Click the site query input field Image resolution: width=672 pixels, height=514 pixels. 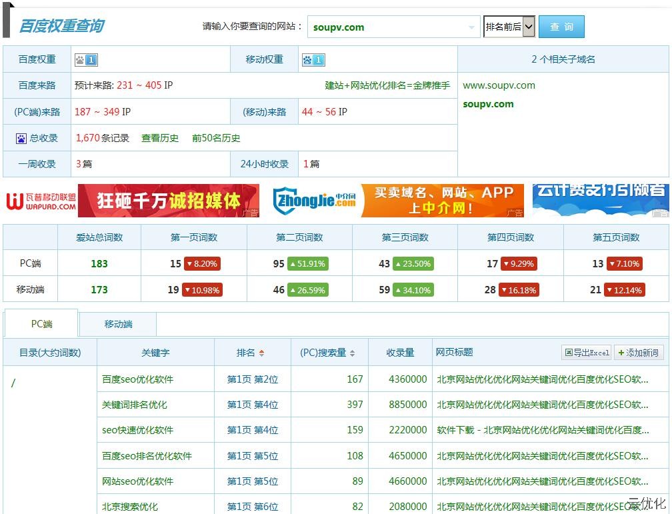[x=393, y=27]
